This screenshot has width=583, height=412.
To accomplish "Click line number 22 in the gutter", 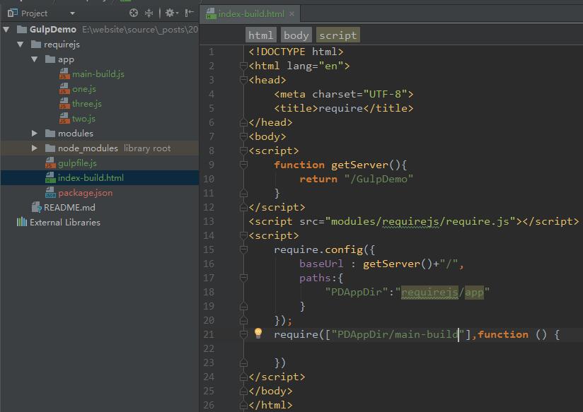I will click(x=209, y=348).
